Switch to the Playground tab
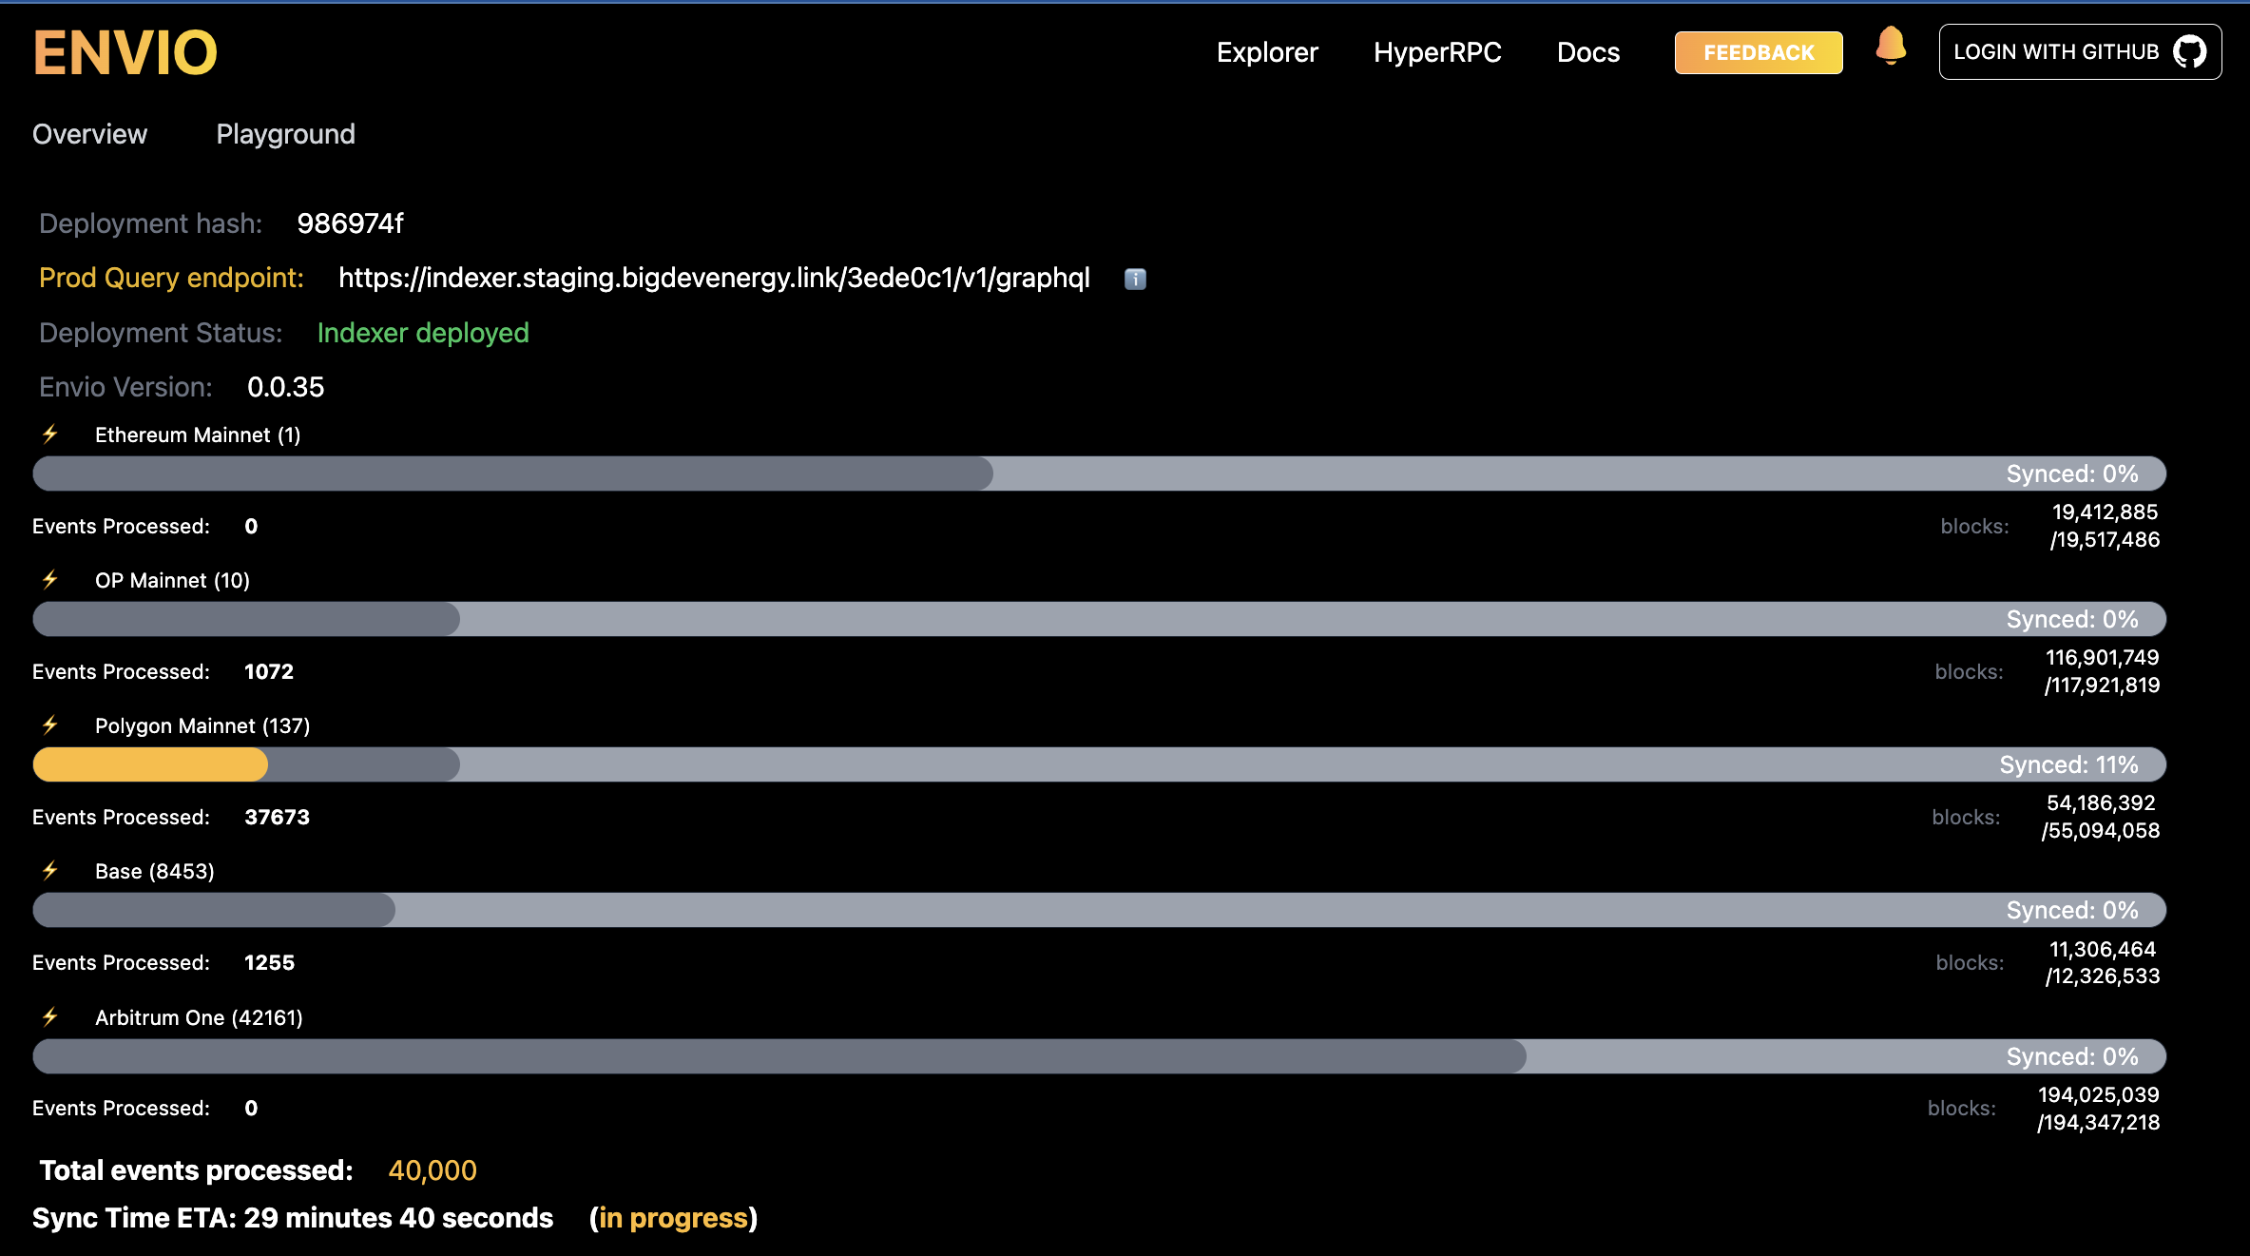This screenshot has height=1256, width=2250. pyautogui.click(x=285, y=134)
